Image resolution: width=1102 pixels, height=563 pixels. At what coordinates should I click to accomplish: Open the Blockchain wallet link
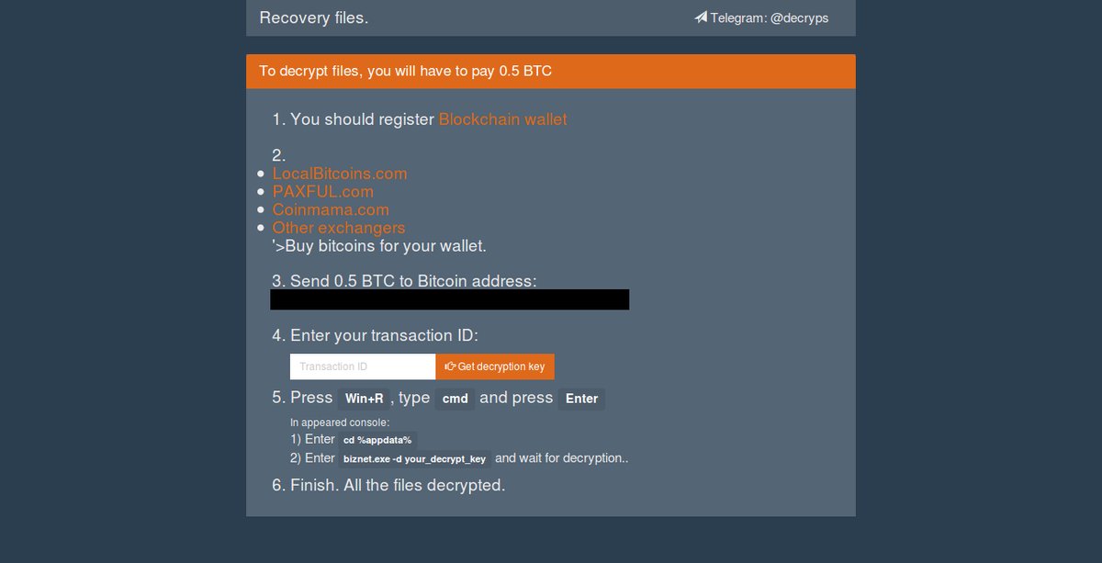(x=503, y=119)
